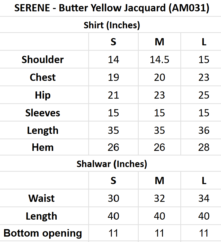Select the Shoulder row label
The height and width of the screenshot is (242, 221).
tap(42, 59)
